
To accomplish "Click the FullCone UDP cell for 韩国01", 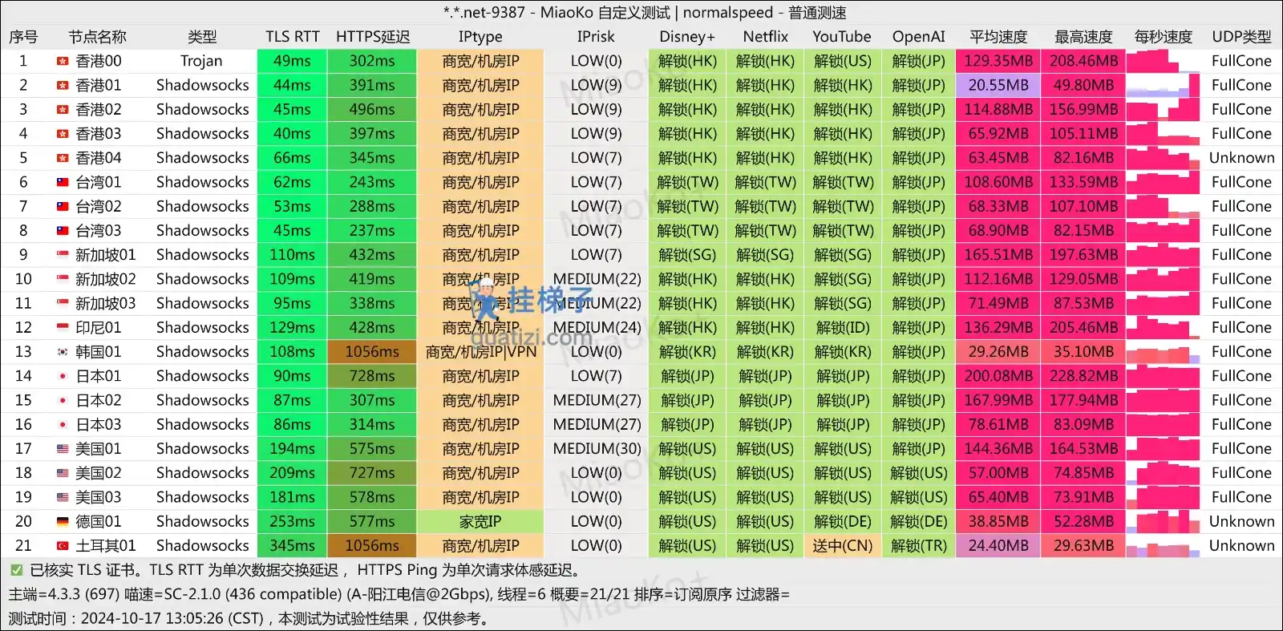I will 1242,352.
